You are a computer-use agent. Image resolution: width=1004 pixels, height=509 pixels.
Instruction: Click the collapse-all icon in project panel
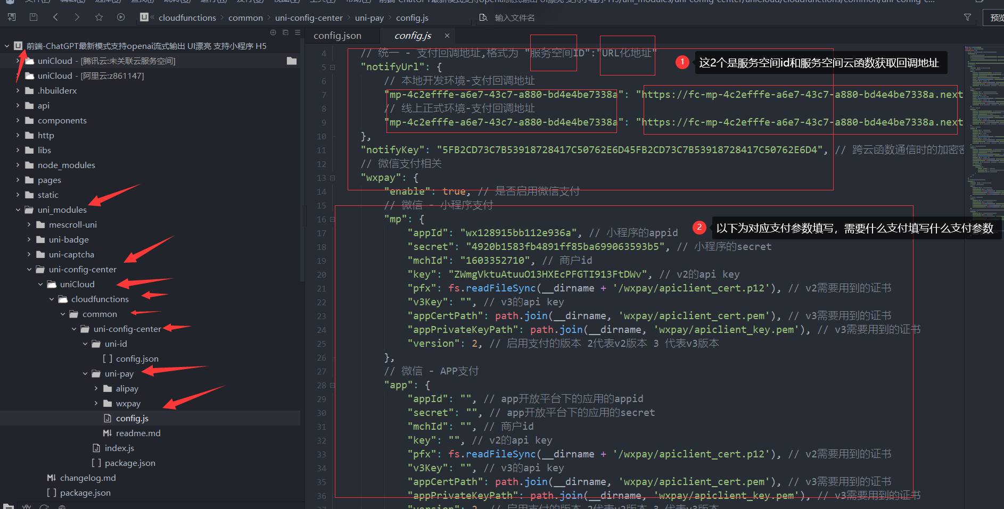point(285,32)
